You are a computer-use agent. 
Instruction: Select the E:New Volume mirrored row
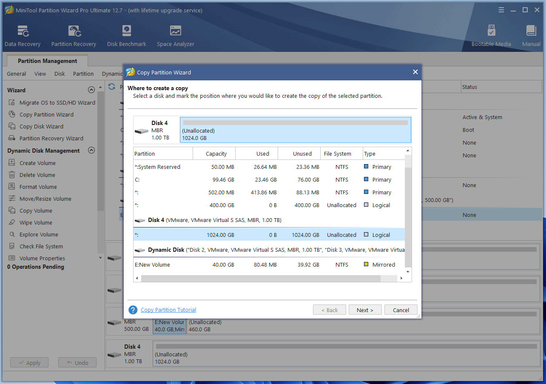[x=269, y=265]
